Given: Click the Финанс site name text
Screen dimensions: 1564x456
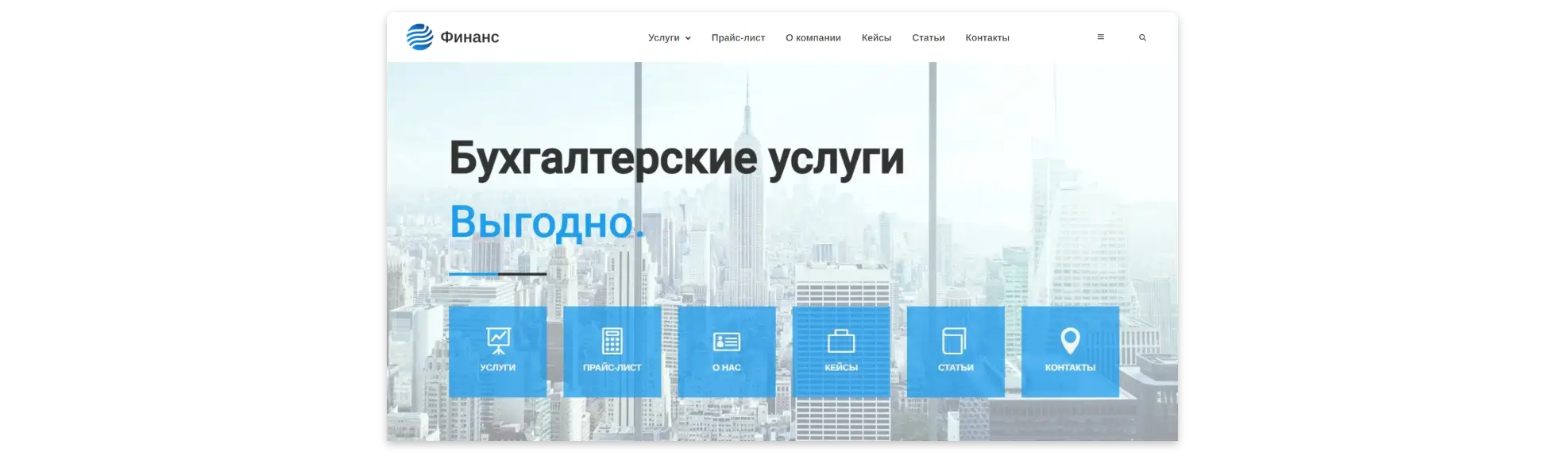Looking at the screenshot, I should 469,37.
